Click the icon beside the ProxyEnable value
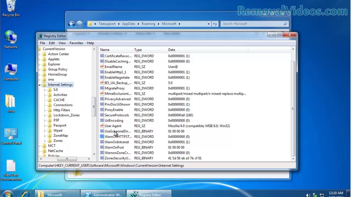 (102, 110)
